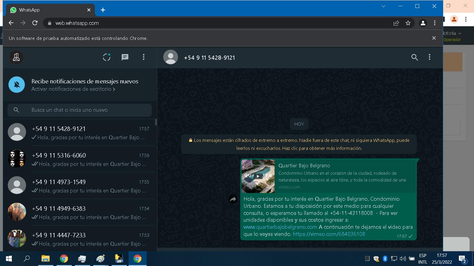Open Windows taskbar search

[x=27, y=259]
